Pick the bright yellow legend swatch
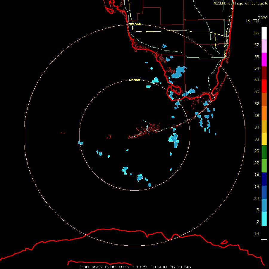 click(264, 139)
